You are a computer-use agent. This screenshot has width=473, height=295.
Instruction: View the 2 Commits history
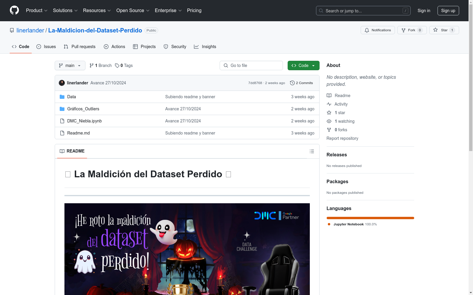pyautogui.click(x=302, y=83)
